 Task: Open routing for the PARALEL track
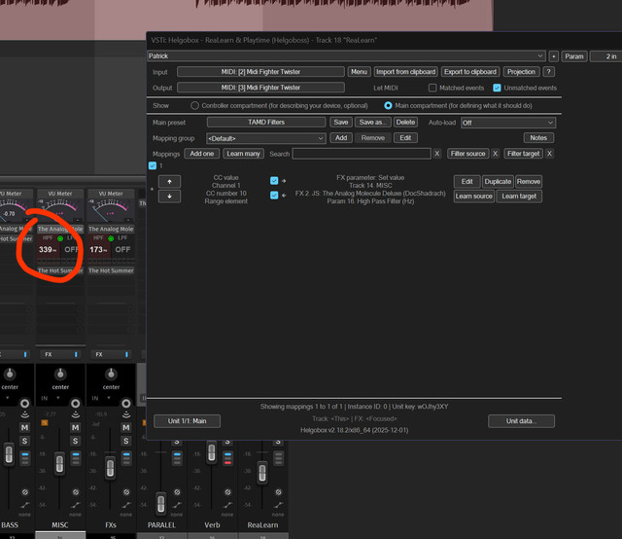coord(177,458)
